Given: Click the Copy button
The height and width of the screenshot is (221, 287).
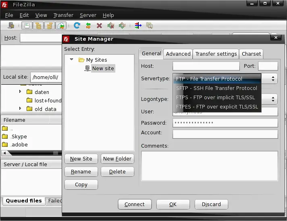Looking at the screenshot, I should pyautogui.click(x=81, y=185).
